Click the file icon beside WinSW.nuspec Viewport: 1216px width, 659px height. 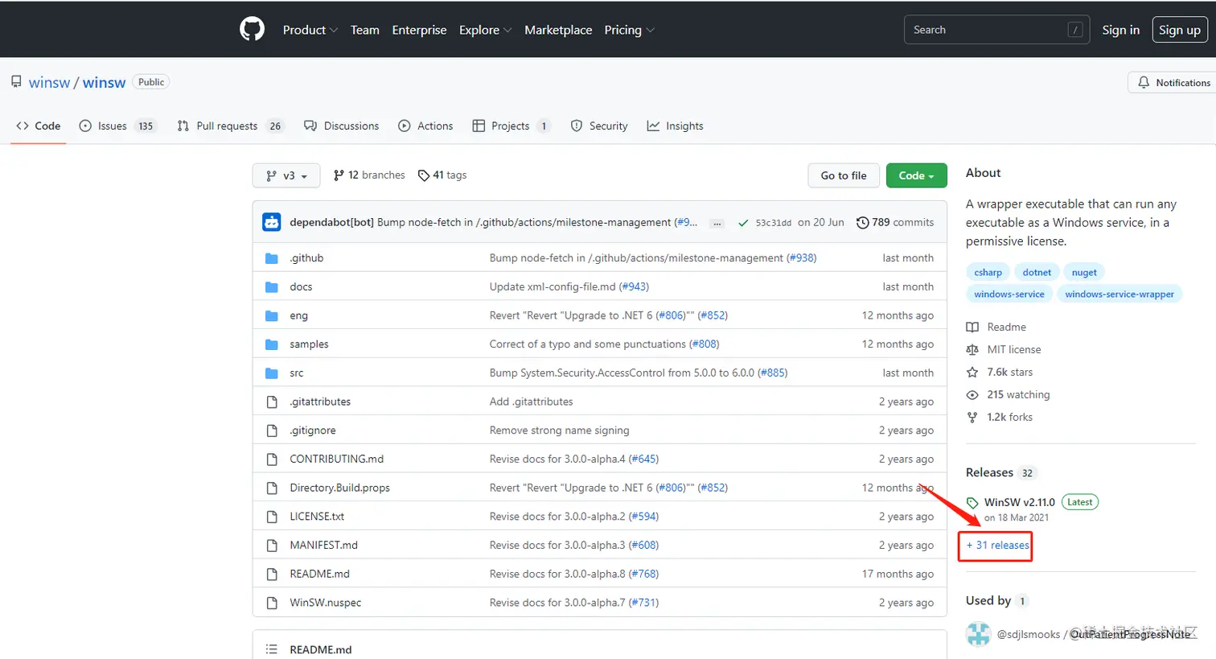(272, 603)
